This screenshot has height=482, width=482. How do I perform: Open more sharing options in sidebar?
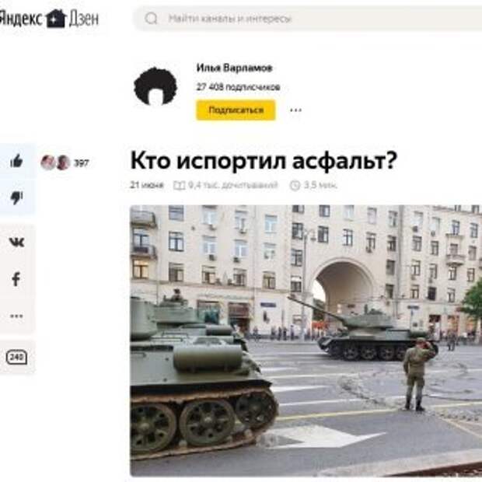click(x=16, y=316)
